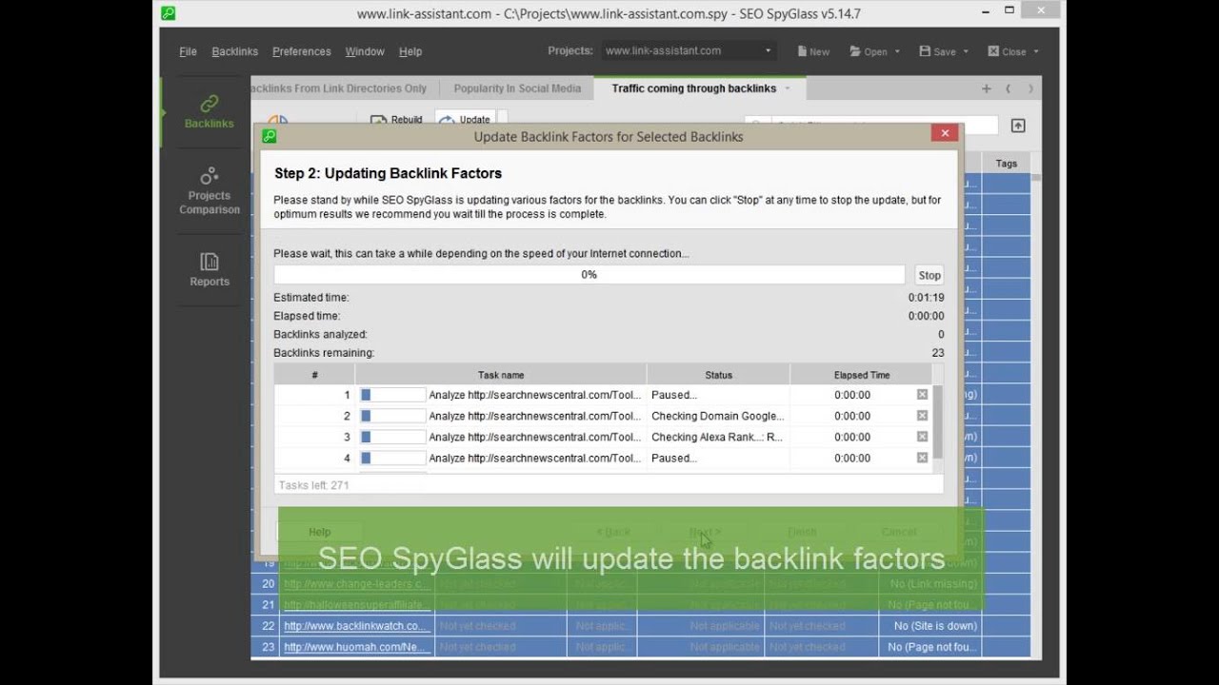Open the Projects Comparison sidebar section
The height and width of the screenshot is (685, 1219).
click(x=209, y=190)
